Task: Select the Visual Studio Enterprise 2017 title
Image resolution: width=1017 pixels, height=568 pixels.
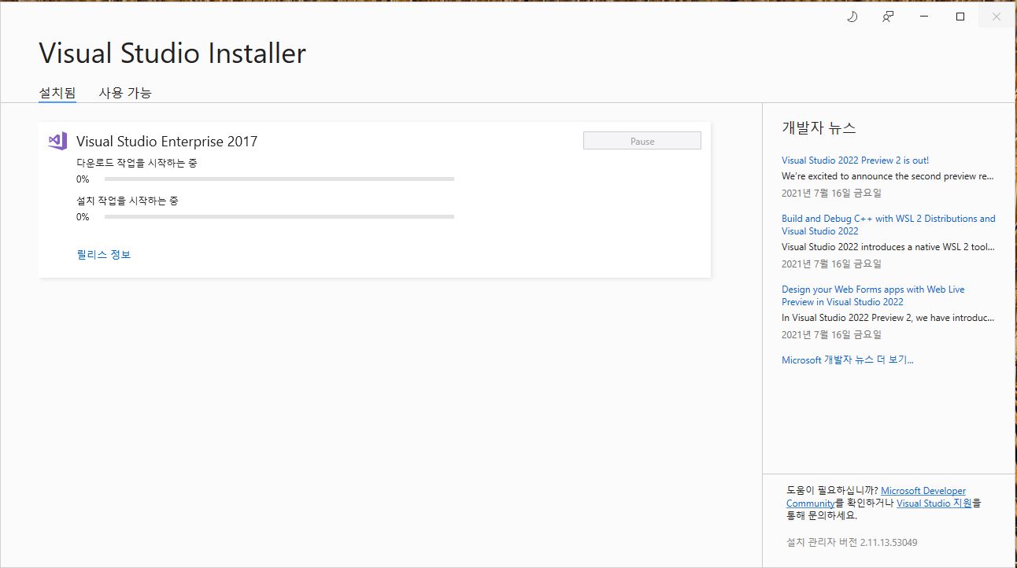Action: point(167,142)
